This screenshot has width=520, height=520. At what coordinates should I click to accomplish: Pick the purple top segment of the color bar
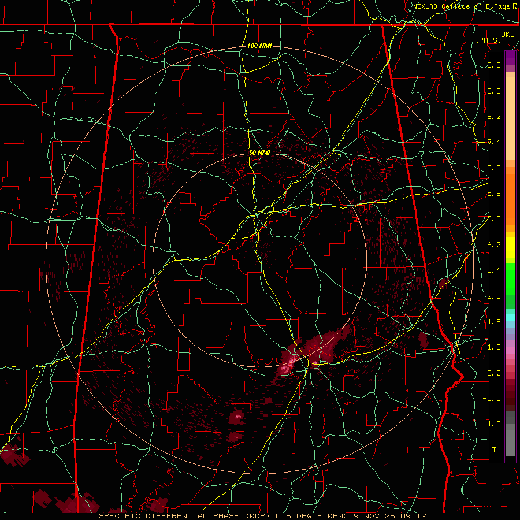(x=510, y=58)
